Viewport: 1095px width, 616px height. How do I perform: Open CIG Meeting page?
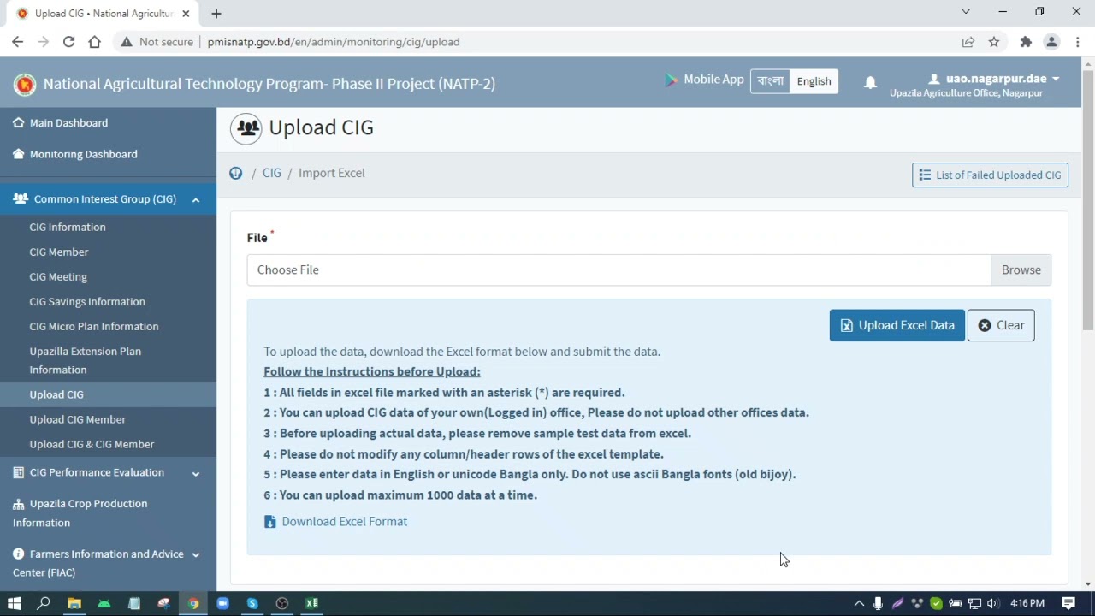pos(58,276)
